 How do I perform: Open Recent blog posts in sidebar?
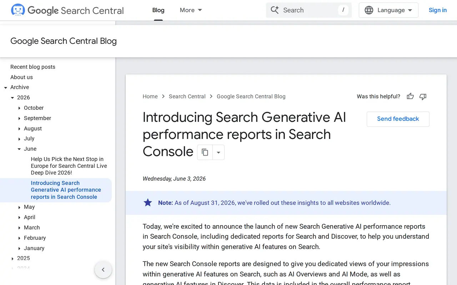pos(33,67)
